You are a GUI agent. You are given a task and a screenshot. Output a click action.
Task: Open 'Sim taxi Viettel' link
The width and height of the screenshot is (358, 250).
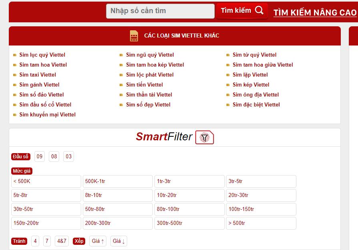tap(38, 75)
